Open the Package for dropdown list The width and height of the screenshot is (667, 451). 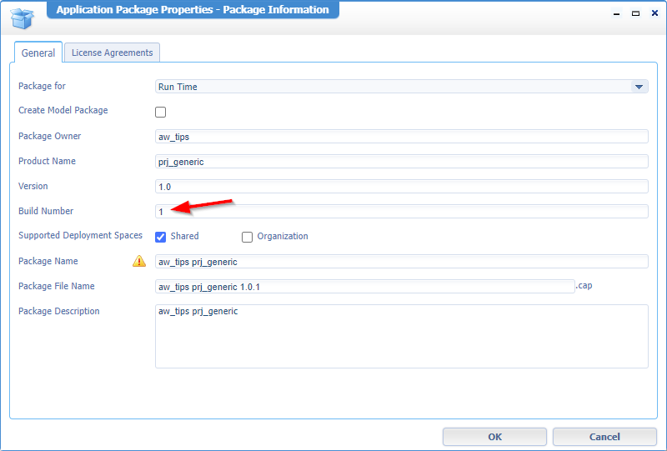[639, 87]
